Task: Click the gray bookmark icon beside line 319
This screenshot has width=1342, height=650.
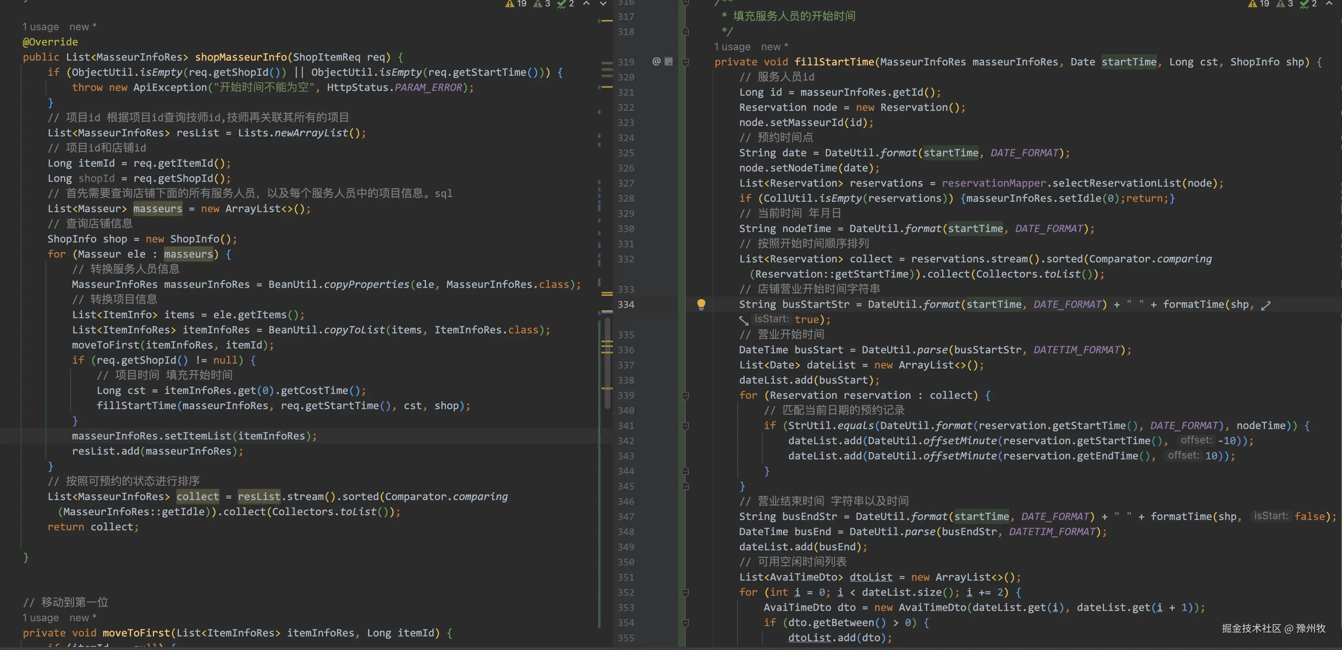Action: 669,61
